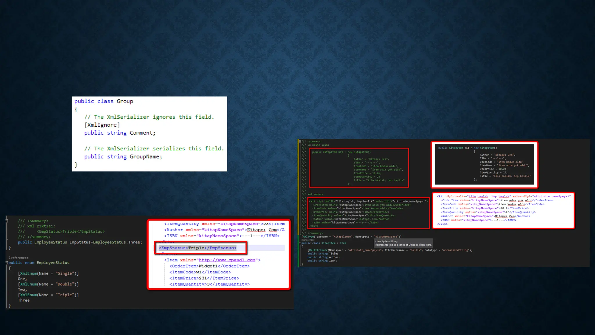Select the highlighted EmpStatus Triple XML line
The height and width of the screenshot is (335, 595).
198,248
